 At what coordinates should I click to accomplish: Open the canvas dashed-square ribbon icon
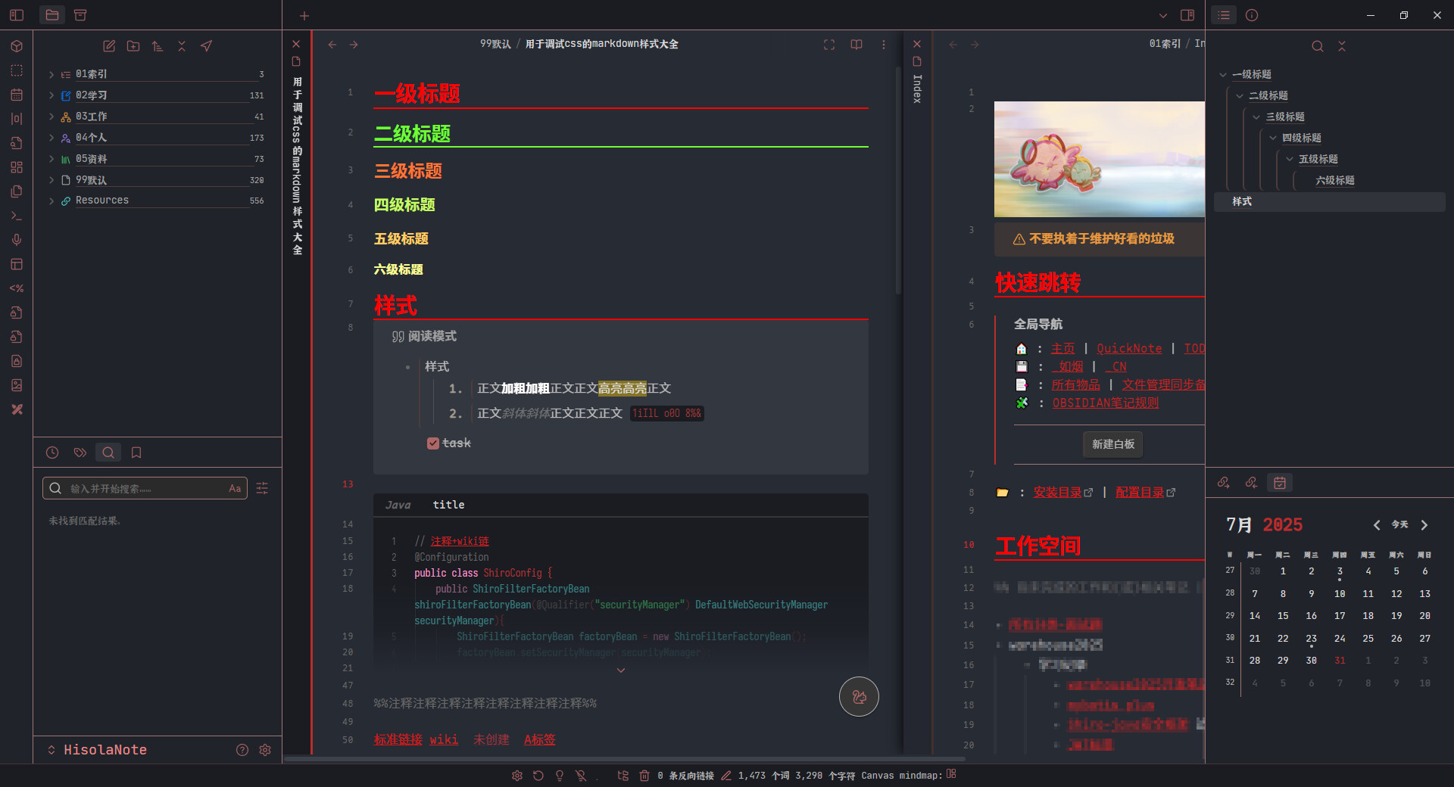(x=17, y=70)
